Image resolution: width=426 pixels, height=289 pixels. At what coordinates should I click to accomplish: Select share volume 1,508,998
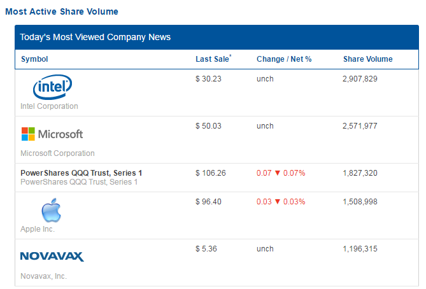[360, 202]
